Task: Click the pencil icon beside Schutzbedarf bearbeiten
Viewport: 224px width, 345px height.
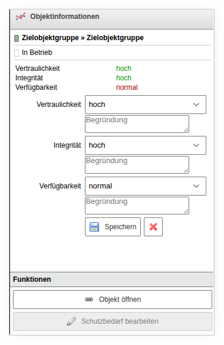Action: click(x=71, y=321)
